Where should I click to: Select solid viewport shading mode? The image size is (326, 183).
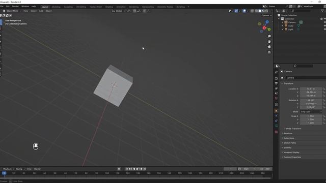260,11
